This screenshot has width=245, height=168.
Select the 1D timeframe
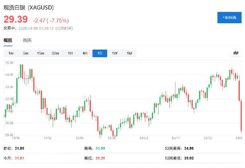[100, 53]
